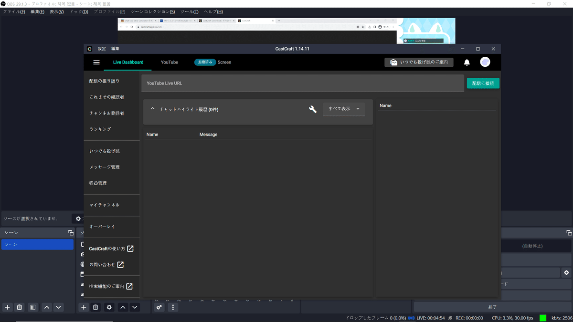Open the CastCraft user avatar
This screenshot has height=322, width=573.
(485, 62)
